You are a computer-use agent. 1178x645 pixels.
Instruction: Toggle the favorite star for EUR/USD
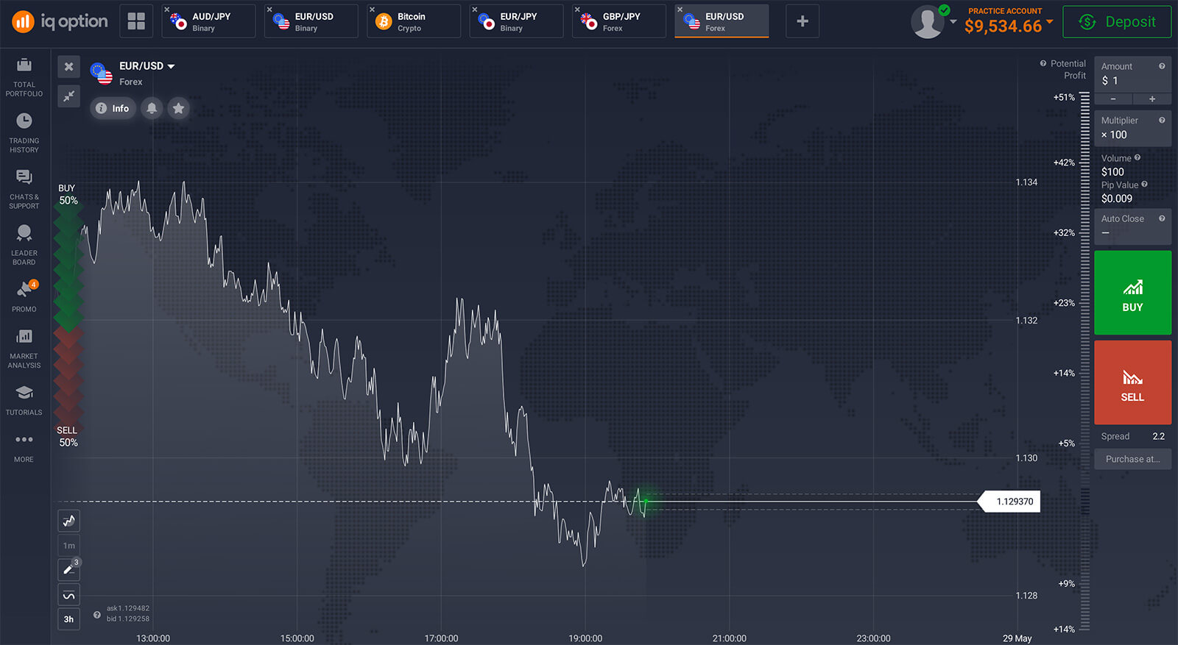click(178, 108)
